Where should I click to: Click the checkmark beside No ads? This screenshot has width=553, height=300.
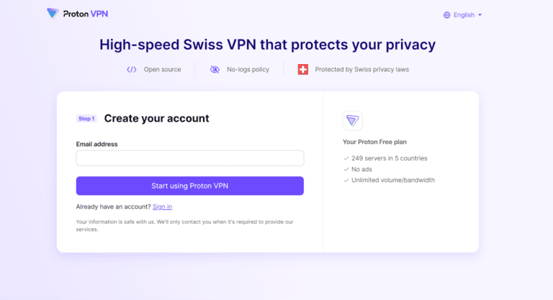[346, 169]
